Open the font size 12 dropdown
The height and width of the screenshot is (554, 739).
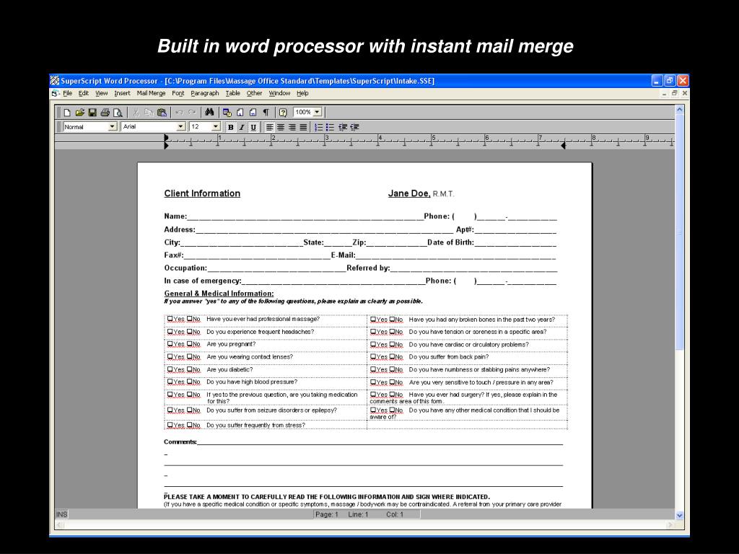[216, 127]
